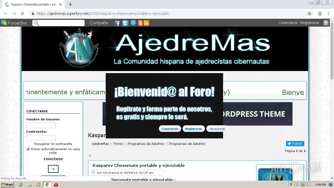Go back to previous page
Screen dimensions: 334x188
coord(6,14)
